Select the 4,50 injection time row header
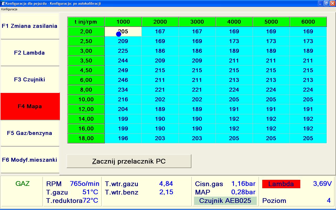Viewport: 336px width, 210px height. tap(86, 70)
